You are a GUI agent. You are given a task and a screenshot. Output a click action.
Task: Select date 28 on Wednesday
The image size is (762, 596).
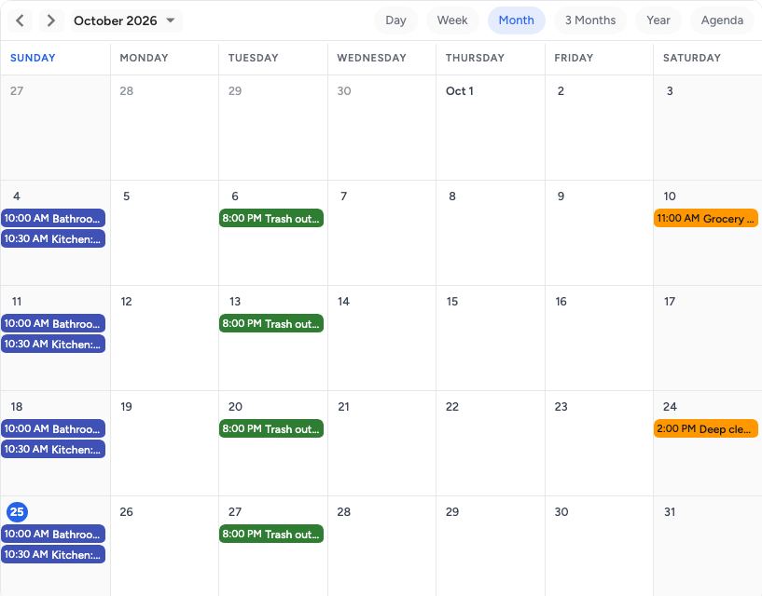tap(343, 512)
